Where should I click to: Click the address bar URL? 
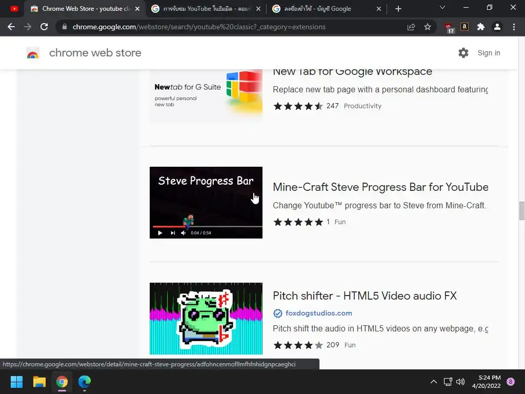pos(199,27)
